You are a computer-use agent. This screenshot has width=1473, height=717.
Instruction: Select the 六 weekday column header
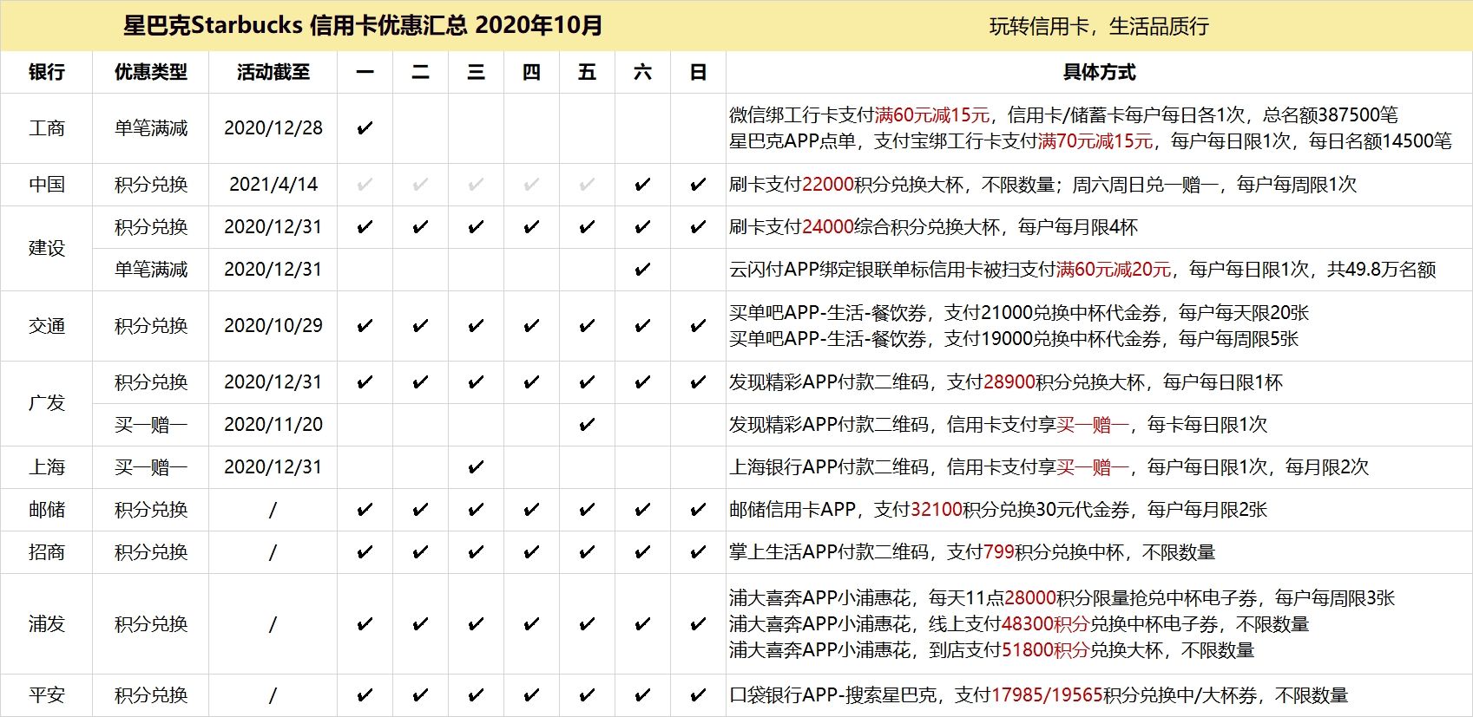[x=643, y=72]
